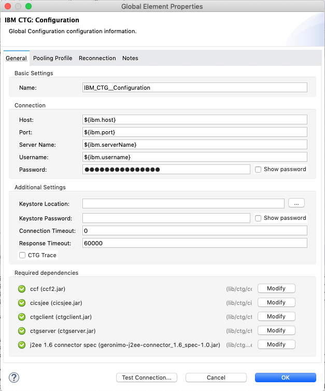Confirm the configuration with OK

click(x=285, y=378)
